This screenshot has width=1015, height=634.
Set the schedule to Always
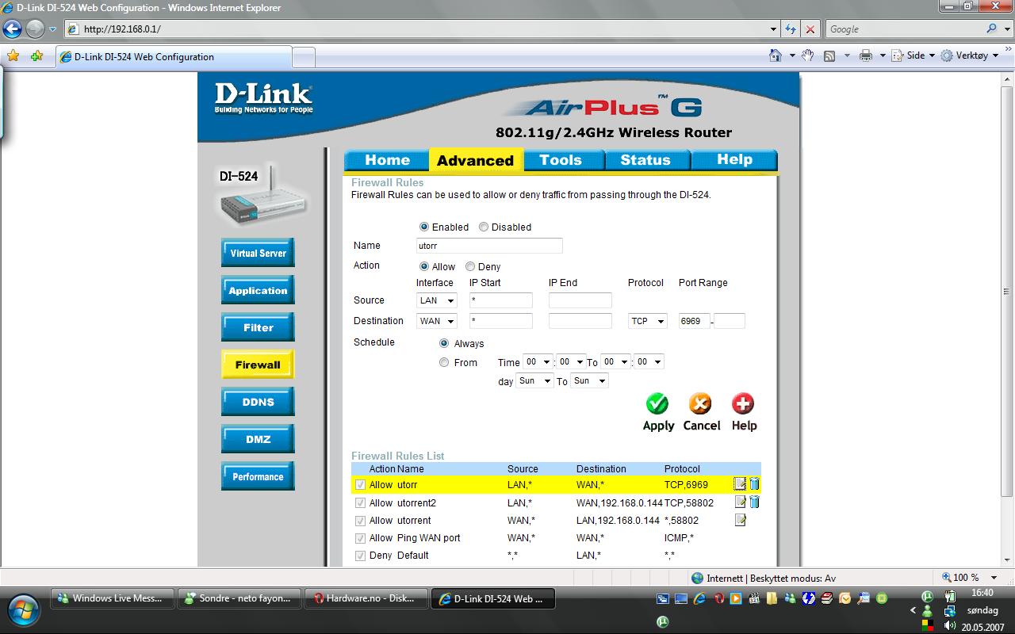(444, 343)
